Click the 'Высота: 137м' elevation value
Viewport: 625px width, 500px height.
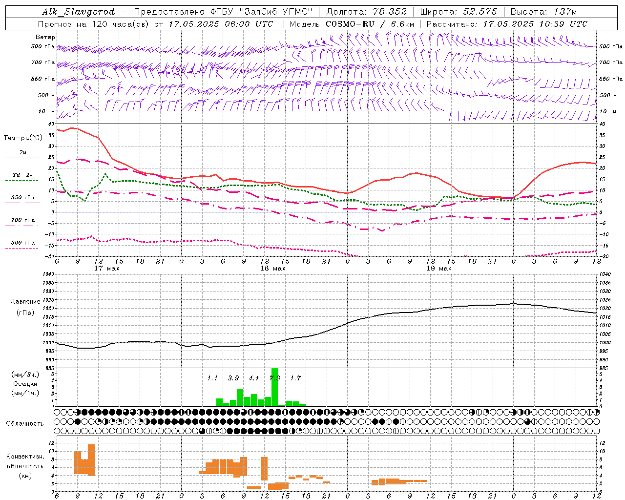point(544,12)
